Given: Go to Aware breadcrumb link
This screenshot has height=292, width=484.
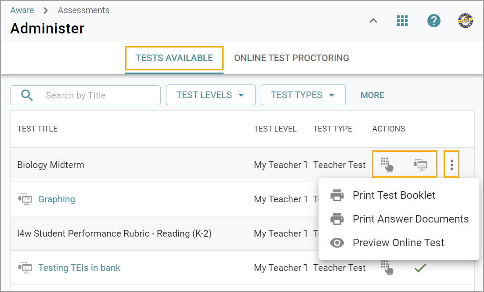Looking at the screenshot, I should (22, 10).
